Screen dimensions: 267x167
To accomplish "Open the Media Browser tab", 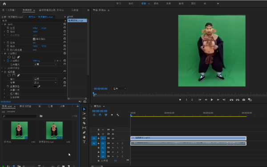I will click(25, 106).
